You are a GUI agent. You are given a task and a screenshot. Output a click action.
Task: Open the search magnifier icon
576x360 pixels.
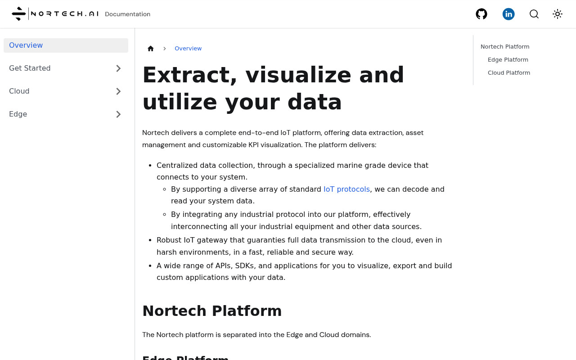tap(534, 14)
